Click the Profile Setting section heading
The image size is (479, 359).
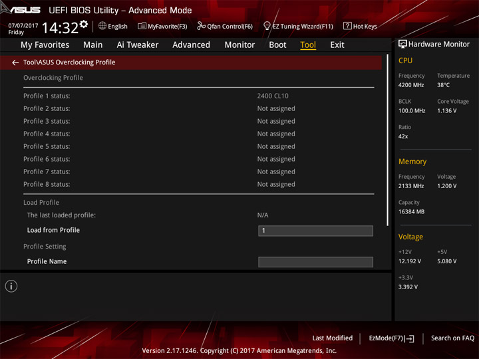[45, 247]
